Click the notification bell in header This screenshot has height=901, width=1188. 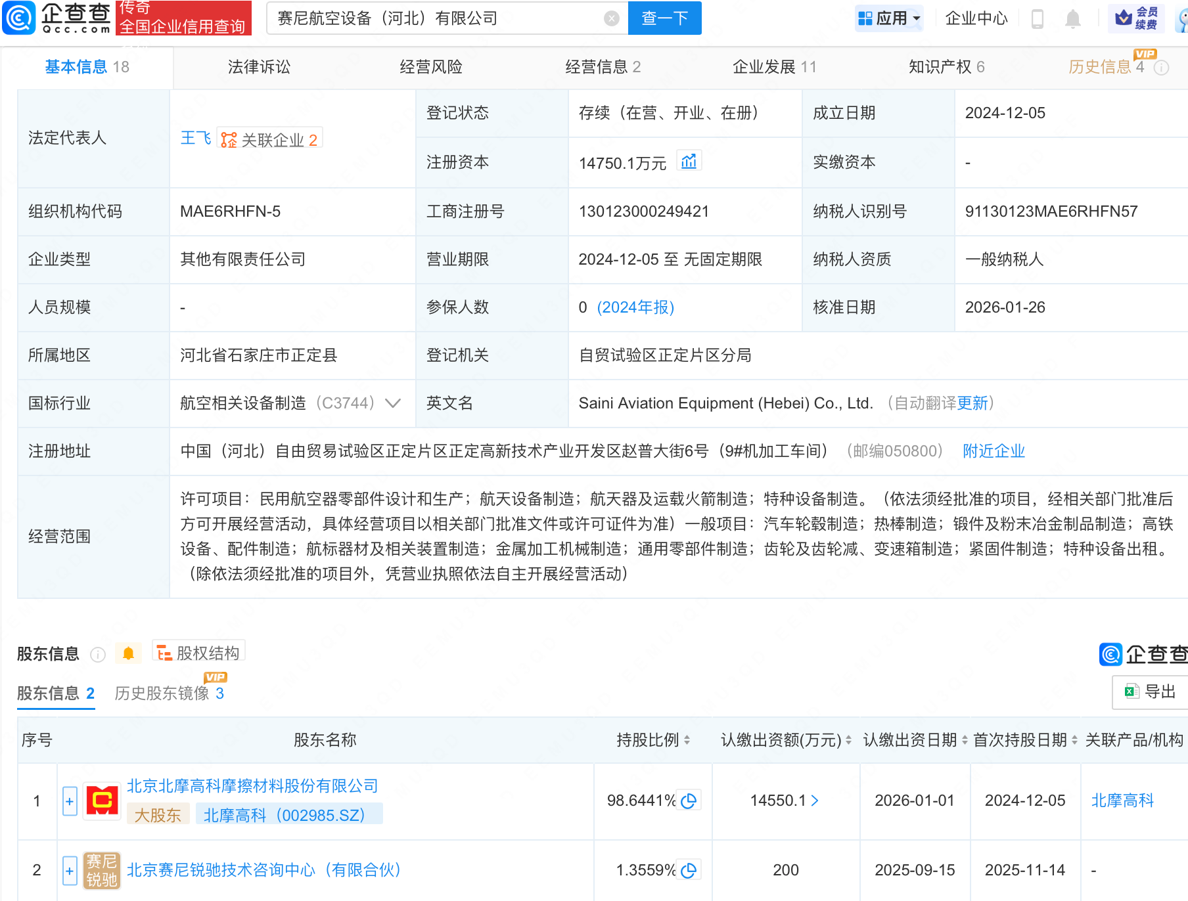pos(1072,19)
